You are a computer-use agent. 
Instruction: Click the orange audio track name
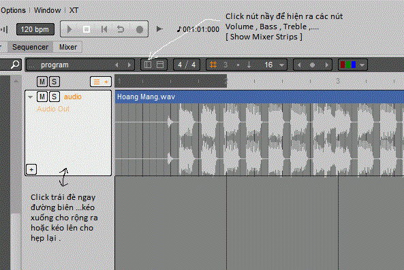pyautogui.click(x=73, y=97)
